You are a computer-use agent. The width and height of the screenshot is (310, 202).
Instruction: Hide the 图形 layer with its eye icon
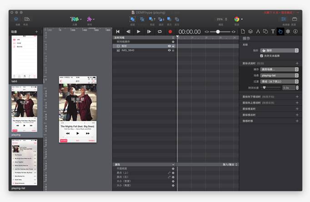click(169, 46)
